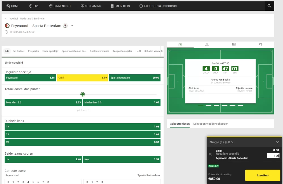Expand the match selector chevron next to title
Viewport: 283px width, 184px height.
(72, 26)
